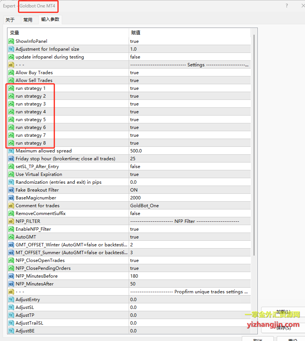The image size is (305, 341).
Task: Click the Propfirm unique trades settings cell
Action: point(190,292)
